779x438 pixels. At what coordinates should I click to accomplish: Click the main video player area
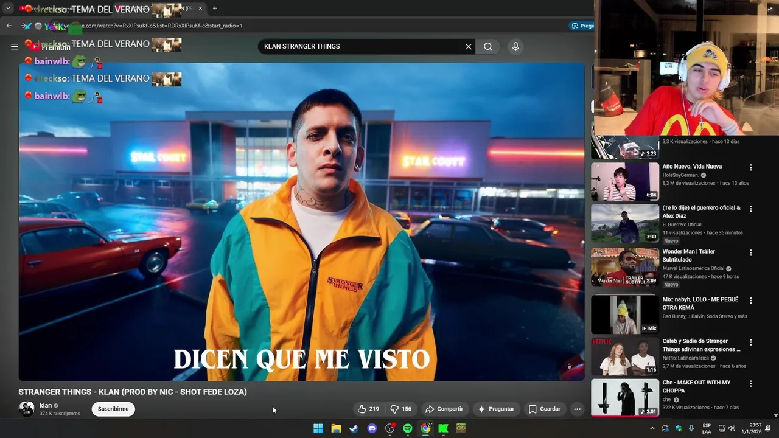pos(301,222)
